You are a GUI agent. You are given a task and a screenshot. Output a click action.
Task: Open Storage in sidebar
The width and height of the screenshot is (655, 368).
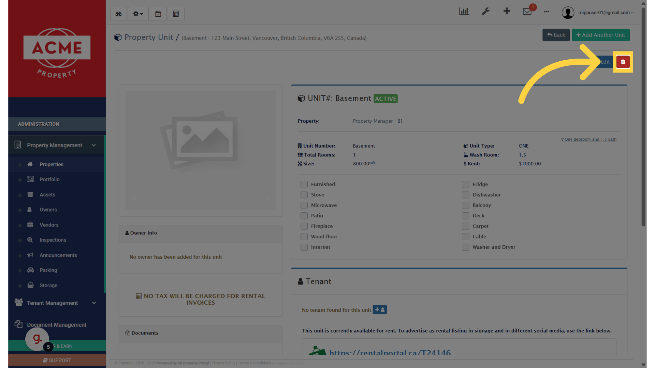(x=48, y=286)
